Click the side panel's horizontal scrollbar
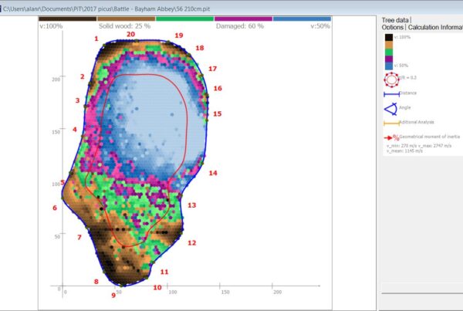Image resolution: width=463 pixels, height=311 pixels. 421,289
